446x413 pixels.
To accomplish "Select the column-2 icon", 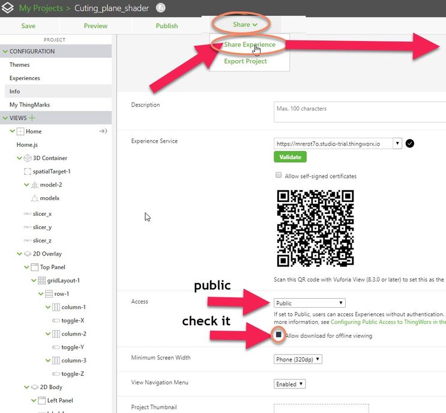I will point(56,334).
